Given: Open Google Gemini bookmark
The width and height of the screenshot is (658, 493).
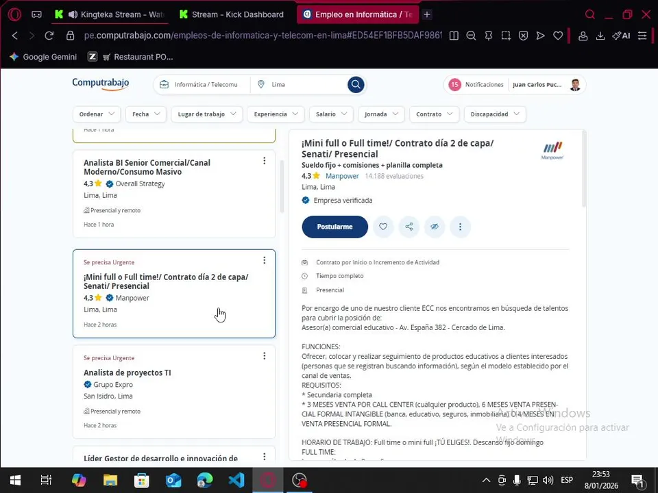Looking at the screenshot, I should 42,57.
